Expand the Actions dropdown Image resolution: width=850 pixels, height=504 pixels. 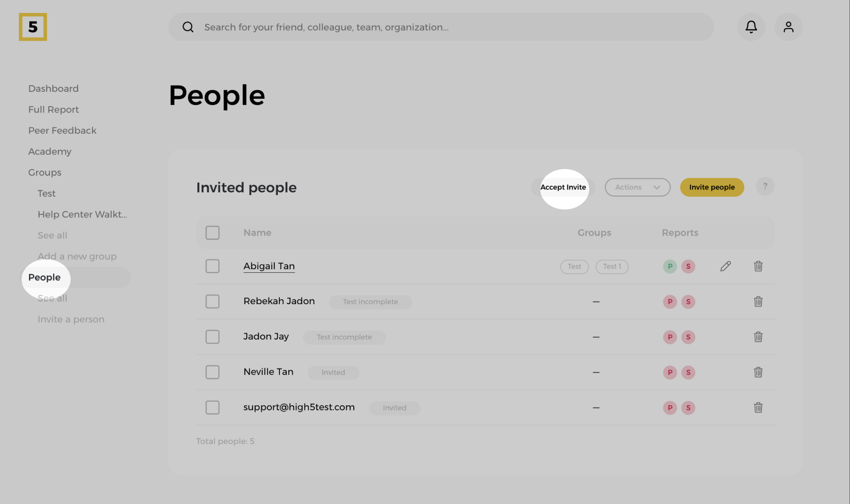click(637, 187)
